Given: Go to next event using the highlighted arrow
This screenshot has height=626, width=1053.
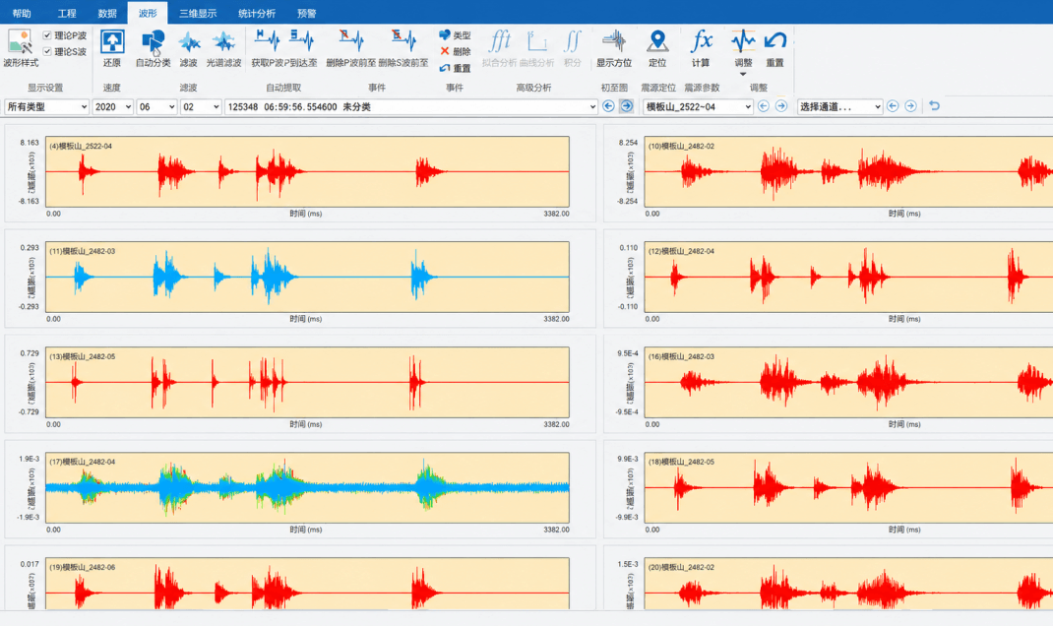Looking at the screenshot, I should tap(627, 106).
